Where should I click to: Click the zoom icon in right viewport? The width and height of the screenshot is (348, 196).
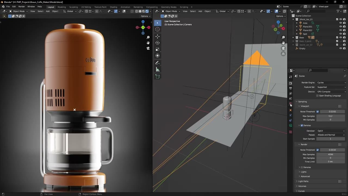283,37
